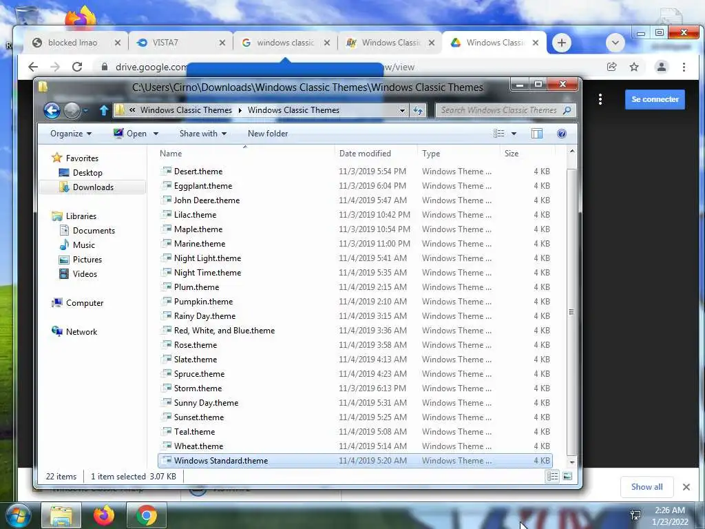Bookmark this page with star icon

tap(634, 67)
